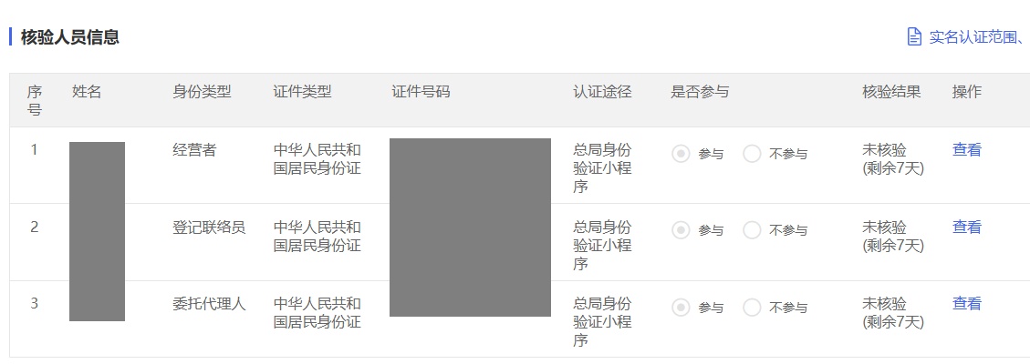Click 查看 link in the 登记联络员 row

(x=967, y=227)
